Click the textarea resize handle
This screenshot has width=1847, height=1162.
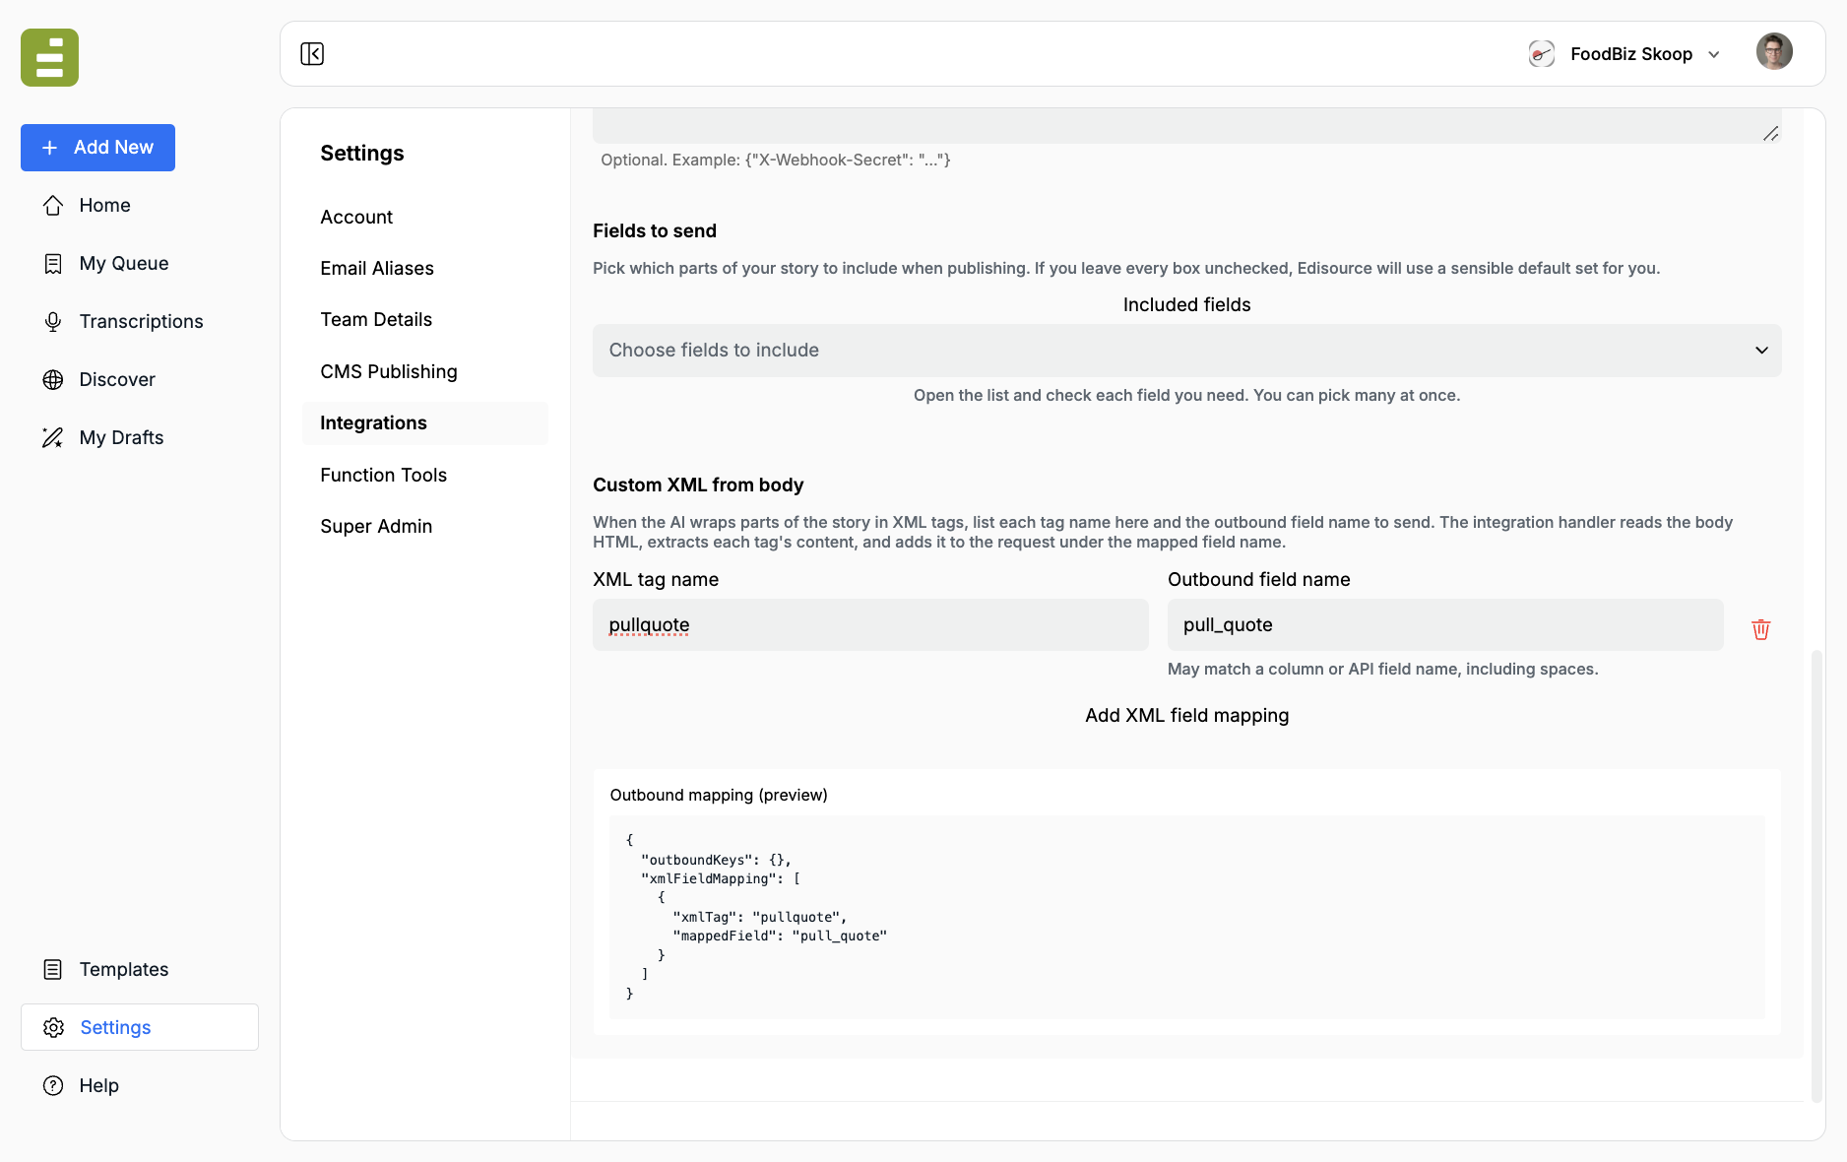click(x=1770, y=133)
